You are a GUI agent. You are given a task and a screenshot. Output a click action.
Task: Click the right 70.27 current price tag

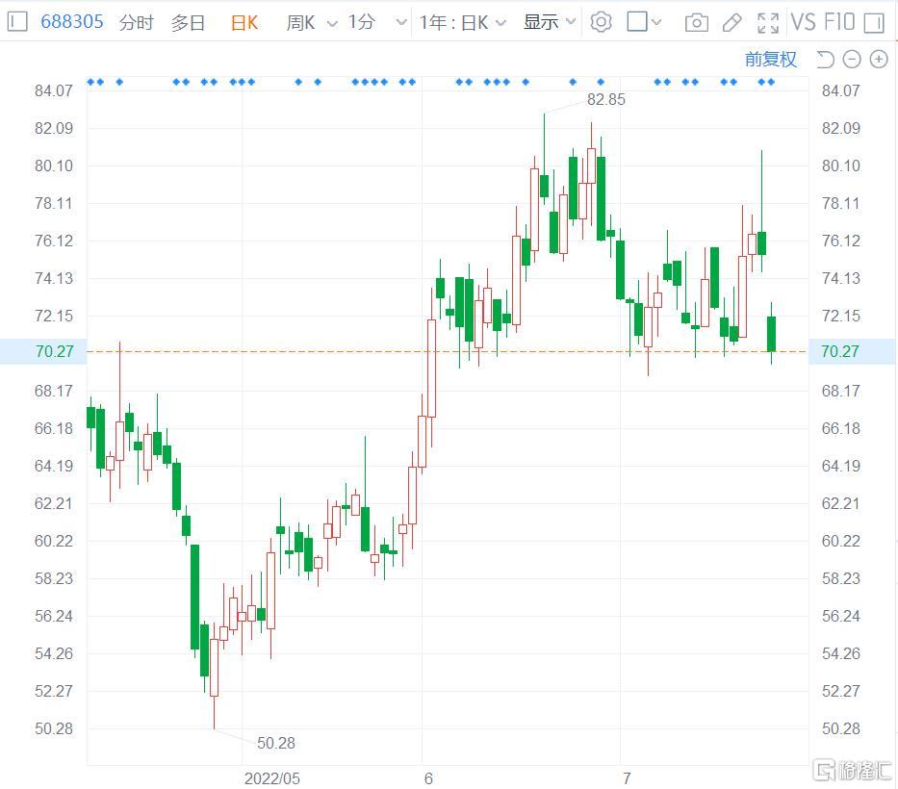853,351
